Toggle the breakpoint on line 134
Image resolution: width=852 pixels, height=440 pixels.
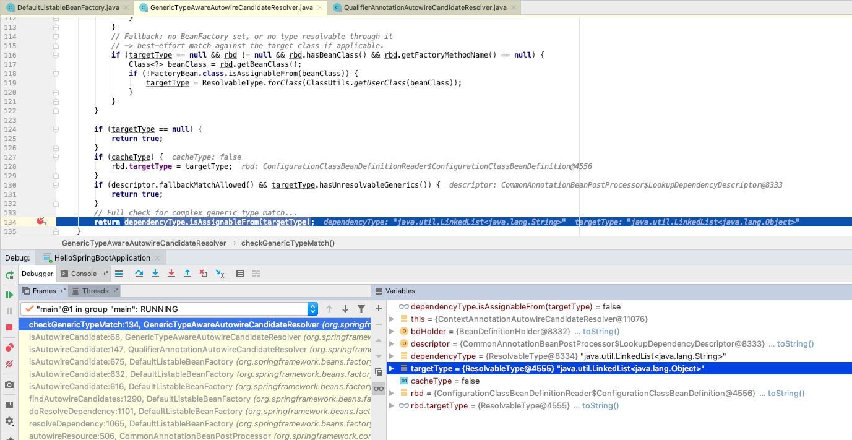coord(40,222)
